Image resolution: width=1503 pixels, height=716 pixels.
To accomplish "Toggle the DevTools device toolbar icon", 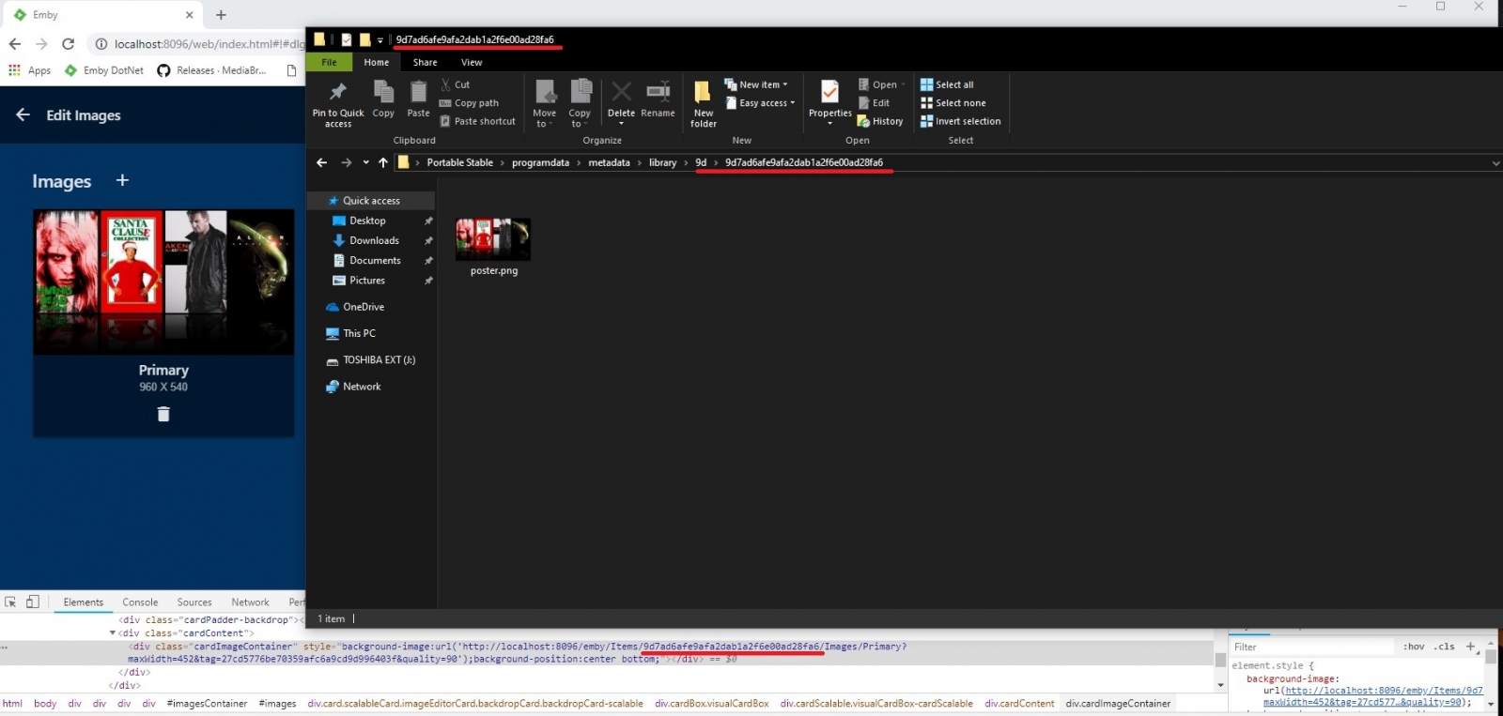I will click(x=33, y=602).
